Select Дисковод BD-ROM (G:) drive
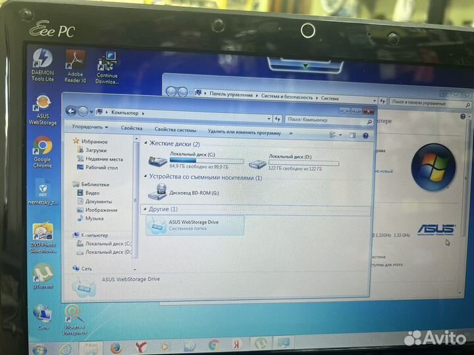Image resolution: width=474 pixels, height=355 pixels. pos(183,192)
